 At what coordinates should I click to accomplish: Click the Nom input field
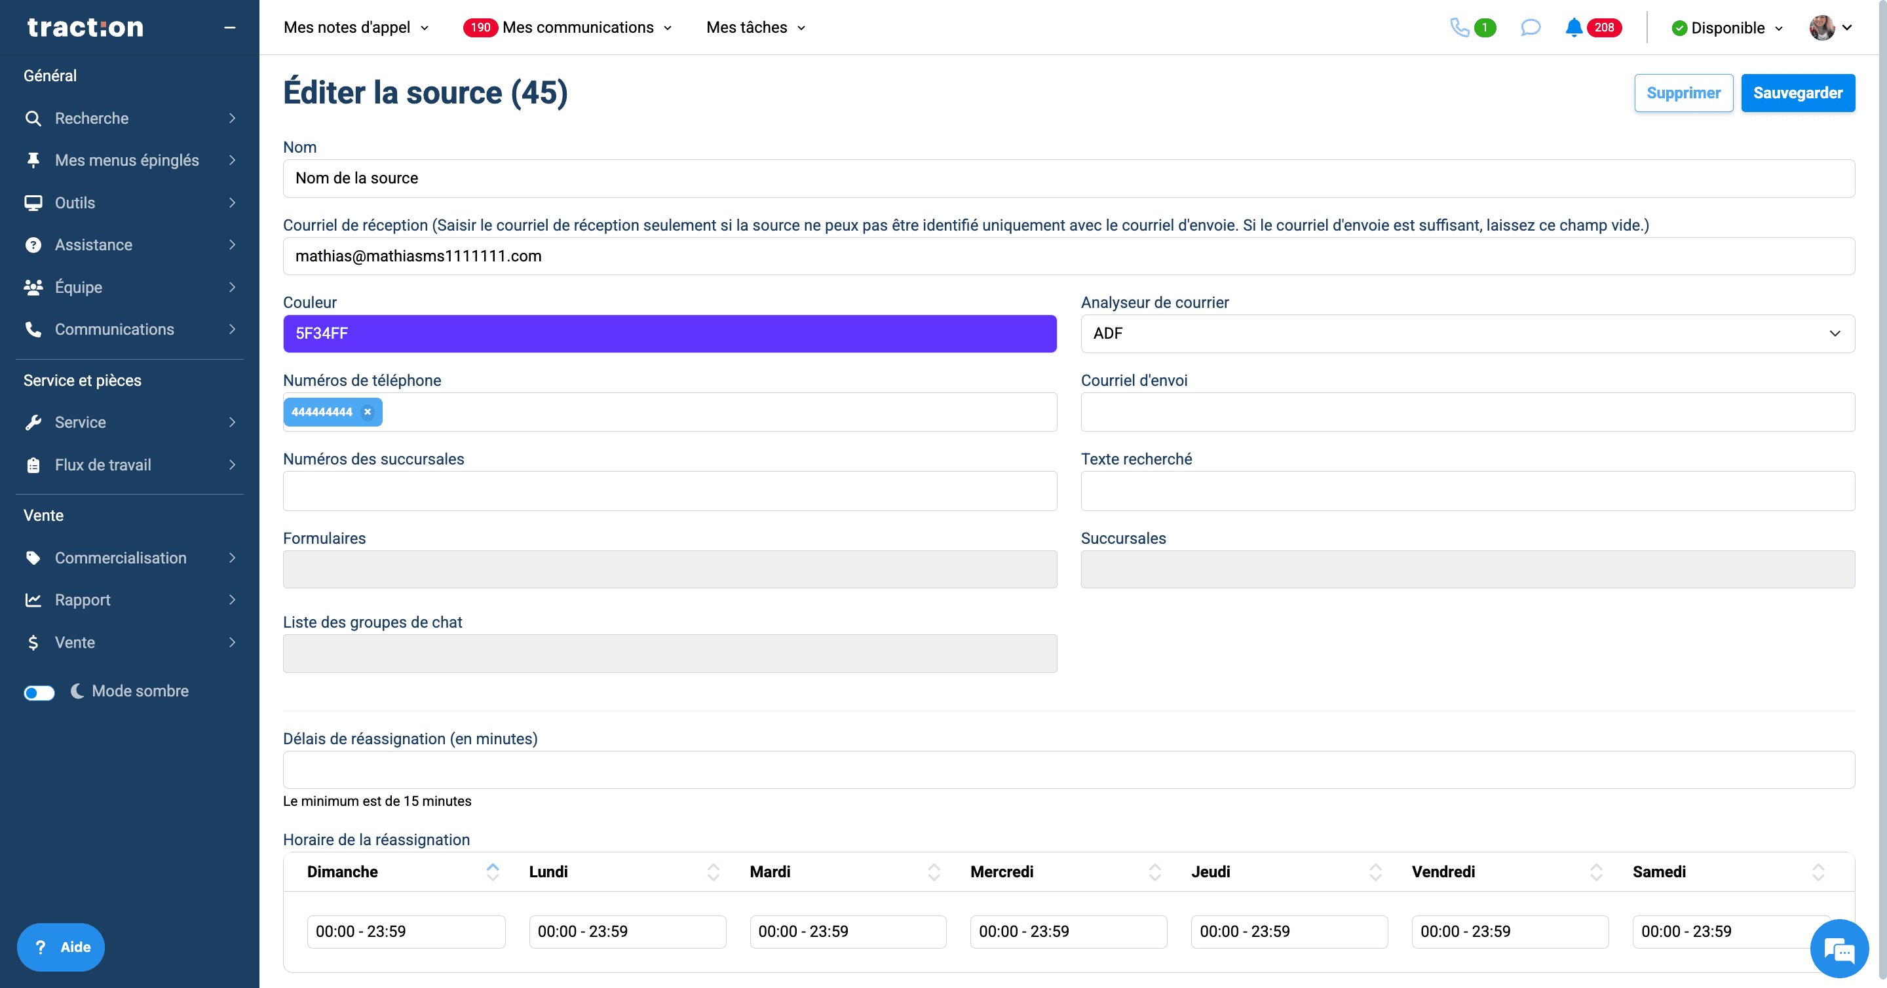[x=1069, y=178]
